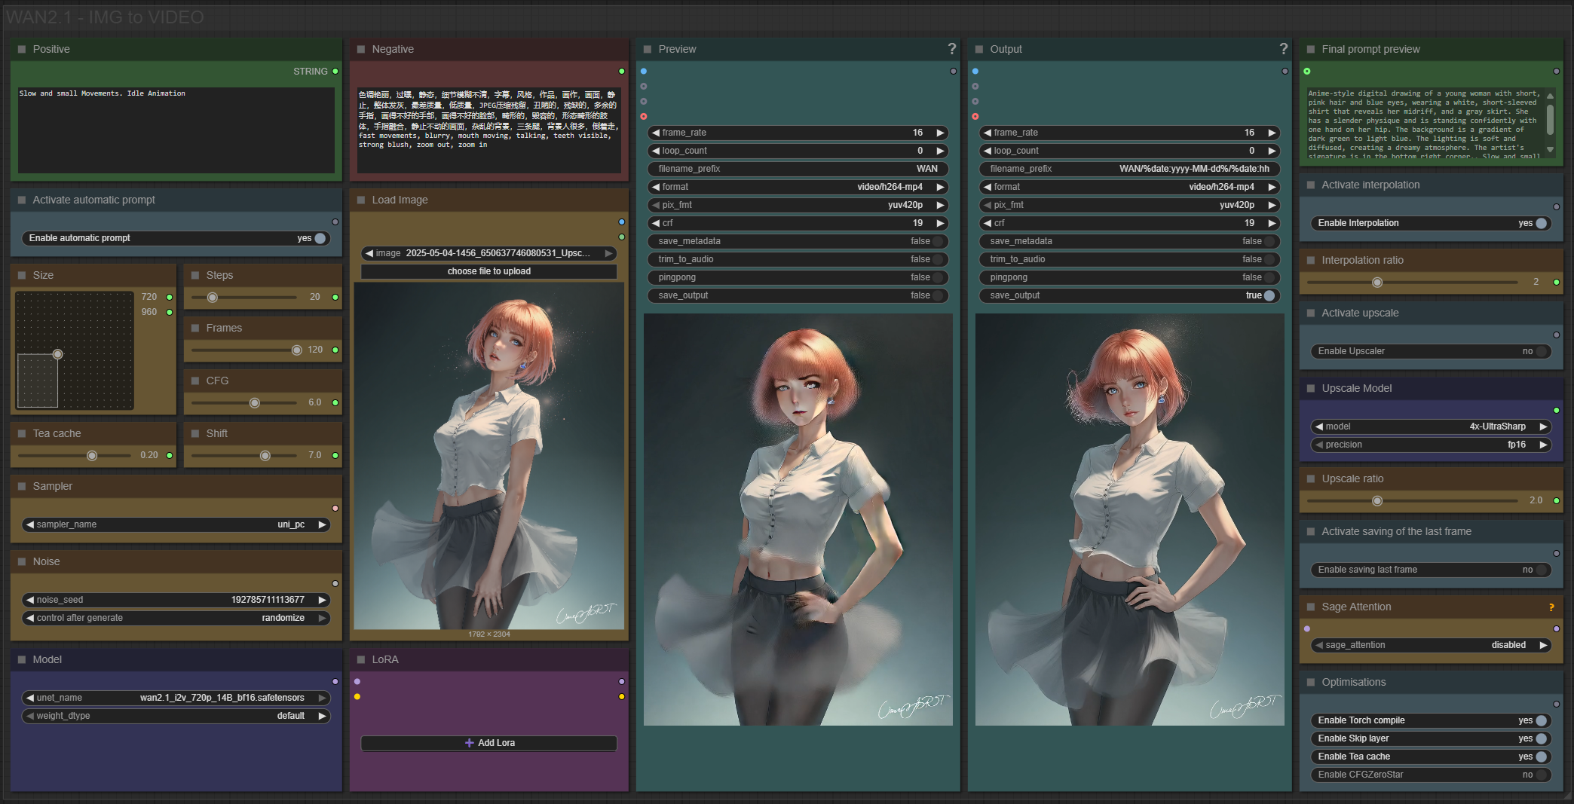This screenshot has height=804, width=1574.
Task: Click choose file to upload button
Action: point(488,271)
